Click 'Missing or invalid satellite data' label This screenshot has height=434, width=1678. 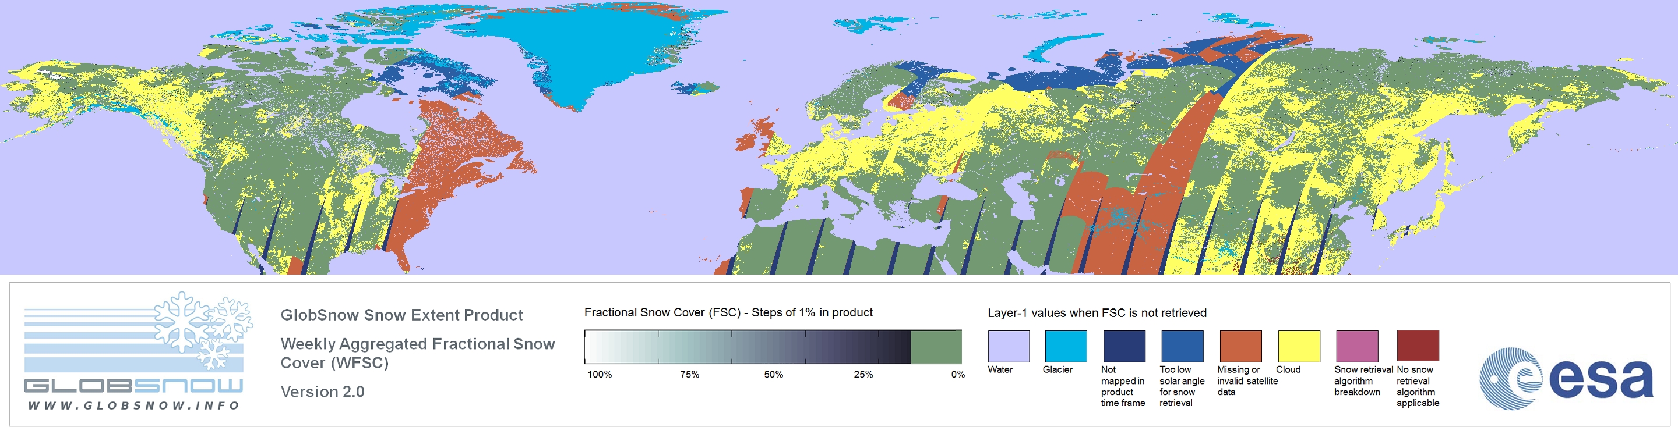[x=1247, y=380]
